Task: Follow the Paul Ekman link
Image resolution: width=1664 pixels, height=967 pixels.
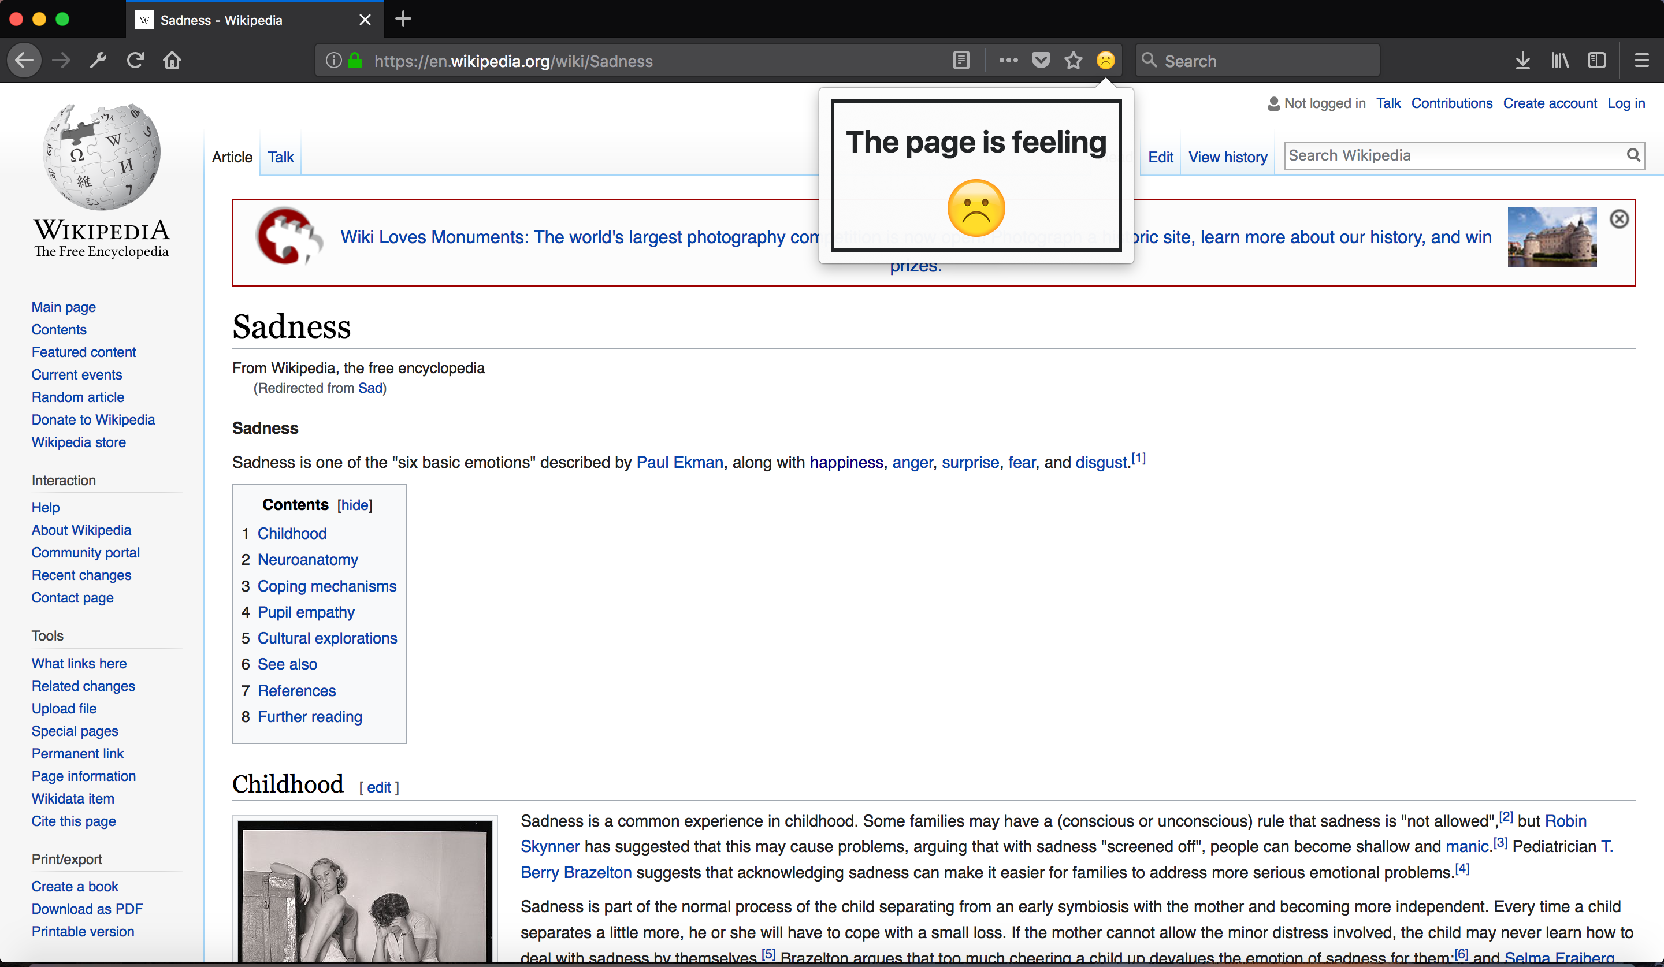Action: pyautogui.click(x=679, y=463)
